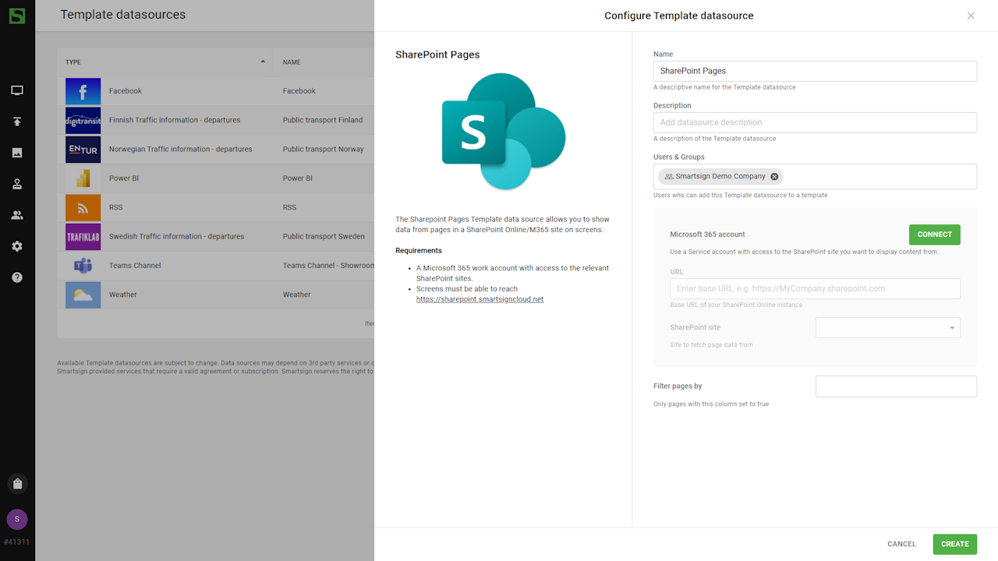Open the Help question mark icon
Image resolution: width=998 pixels, height=561 pixels.
coord(17,277)
